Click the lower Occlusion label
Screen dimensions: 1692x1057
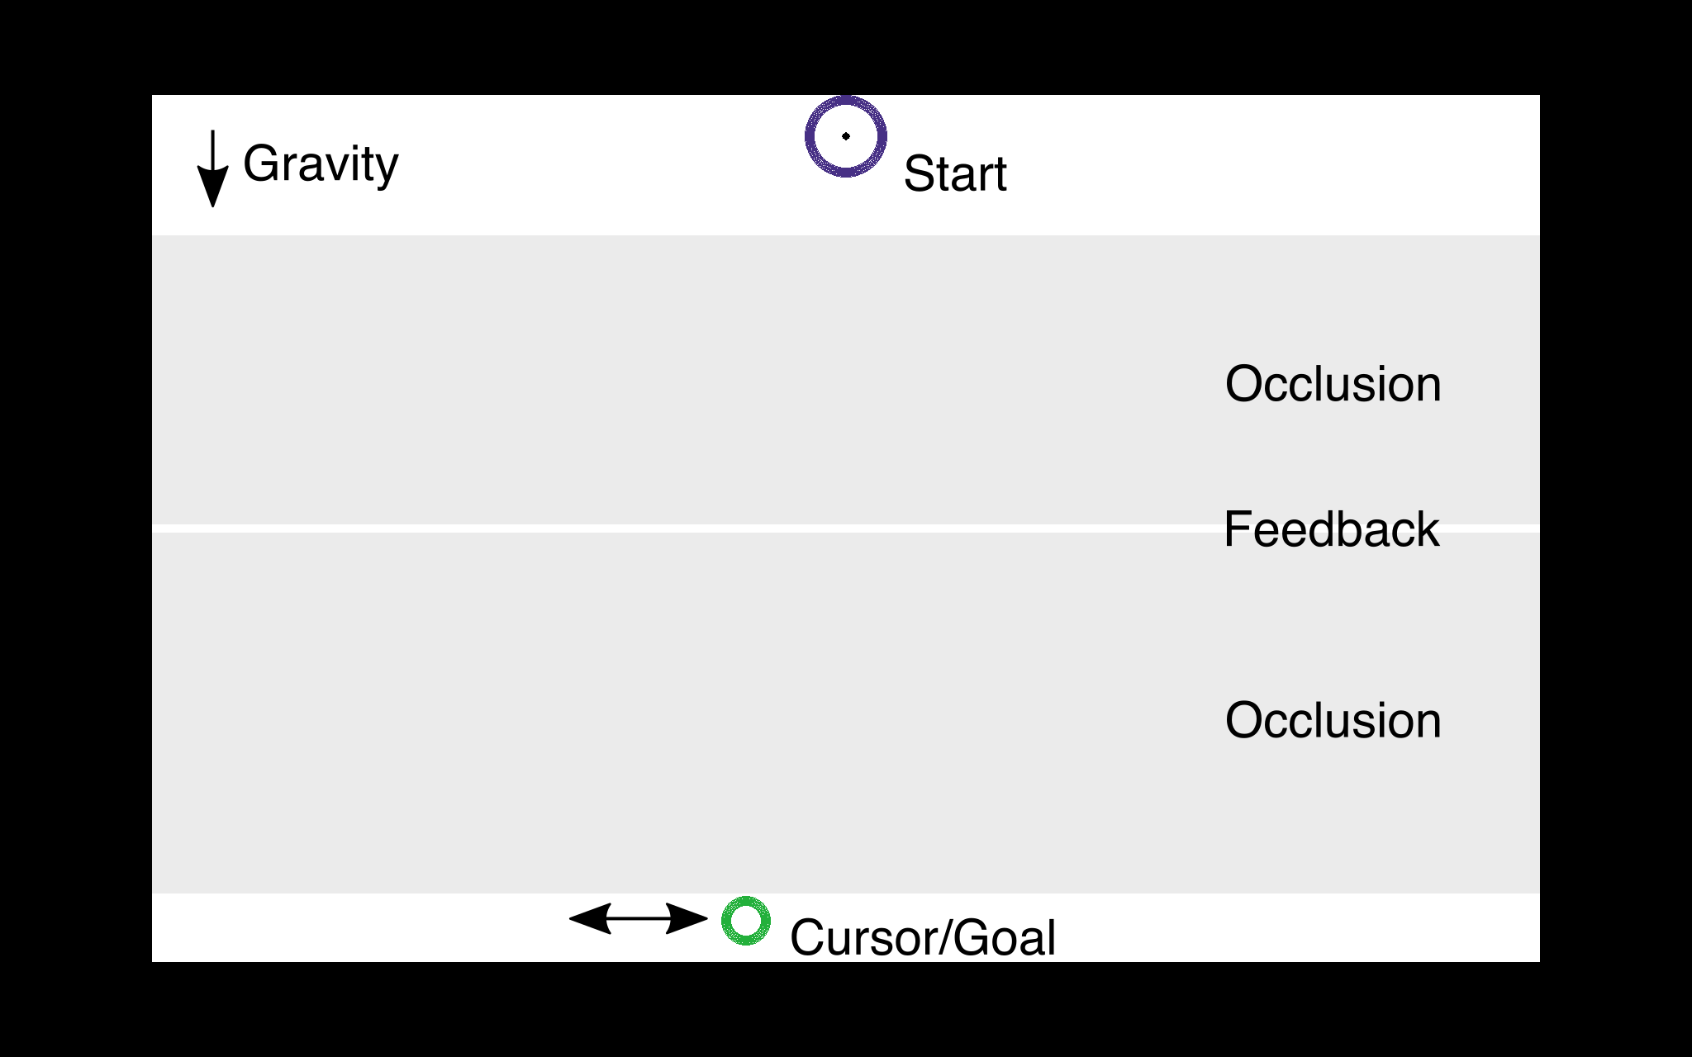[1333, 720]
